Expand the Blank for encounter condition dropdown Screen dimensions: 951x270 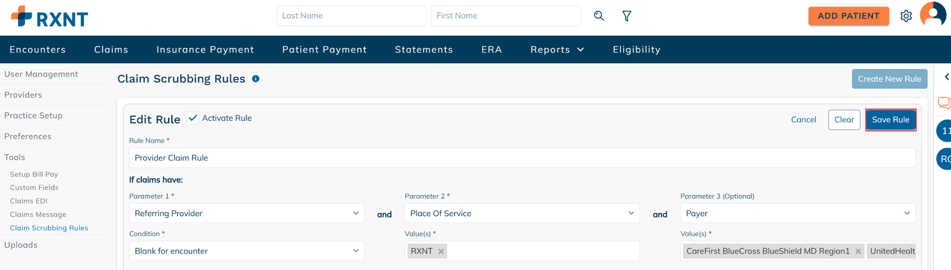point(247,251)
